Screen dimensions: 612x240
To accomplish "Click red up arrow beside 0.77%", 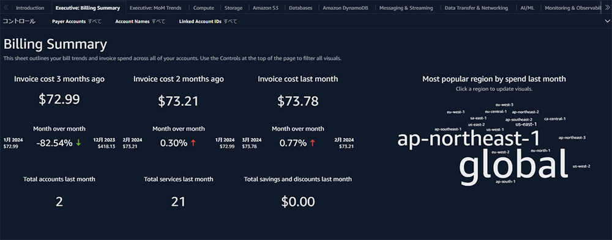I will click(313, 143).
